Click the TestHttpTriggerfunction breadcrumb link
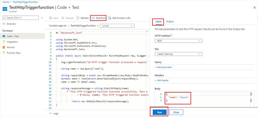Image resolution: width=258 pixels, height=117 pixels. coord(25,2)
